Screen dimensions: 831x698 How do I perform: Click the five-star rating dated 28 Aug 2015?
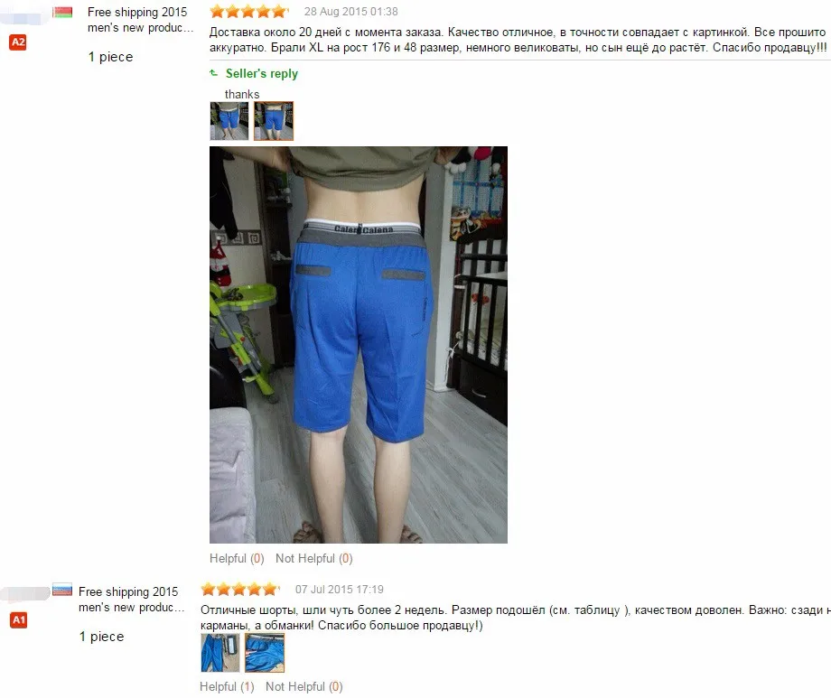(x=248, y=11)
